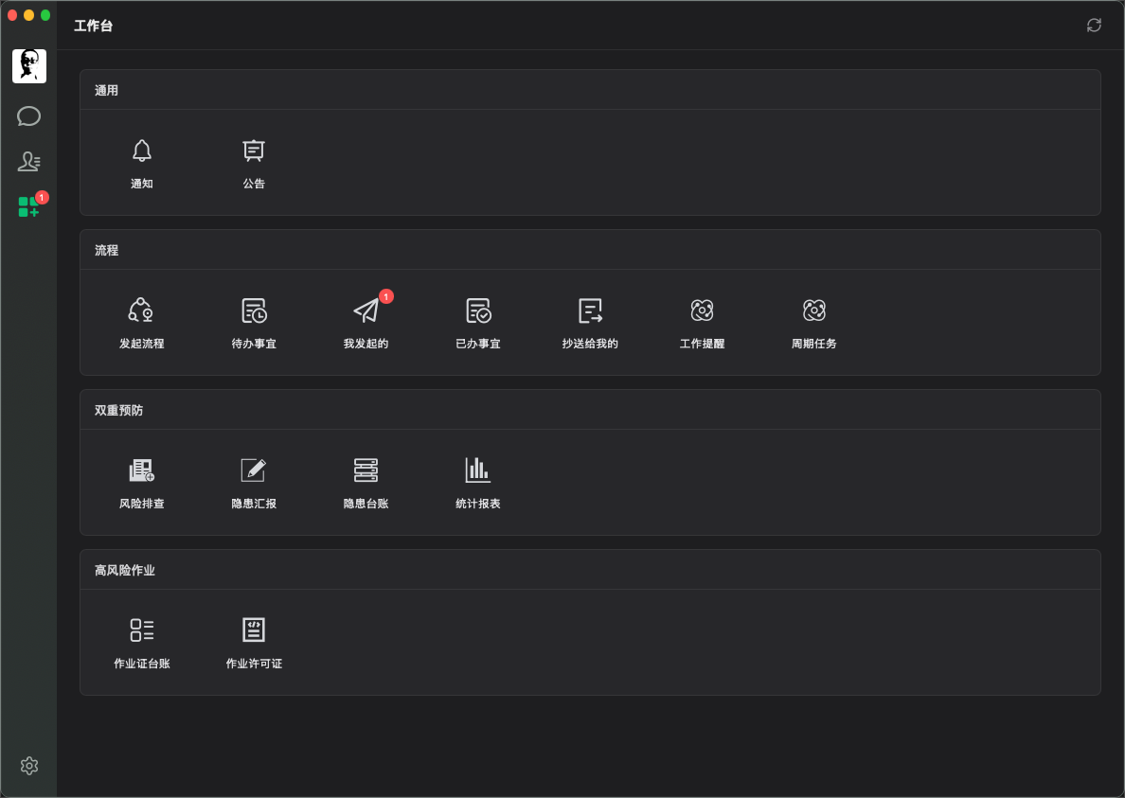Click the 发起流程 start workflow icon
The height and width of the screenshot is (798, 1125).
click(141, 310)
